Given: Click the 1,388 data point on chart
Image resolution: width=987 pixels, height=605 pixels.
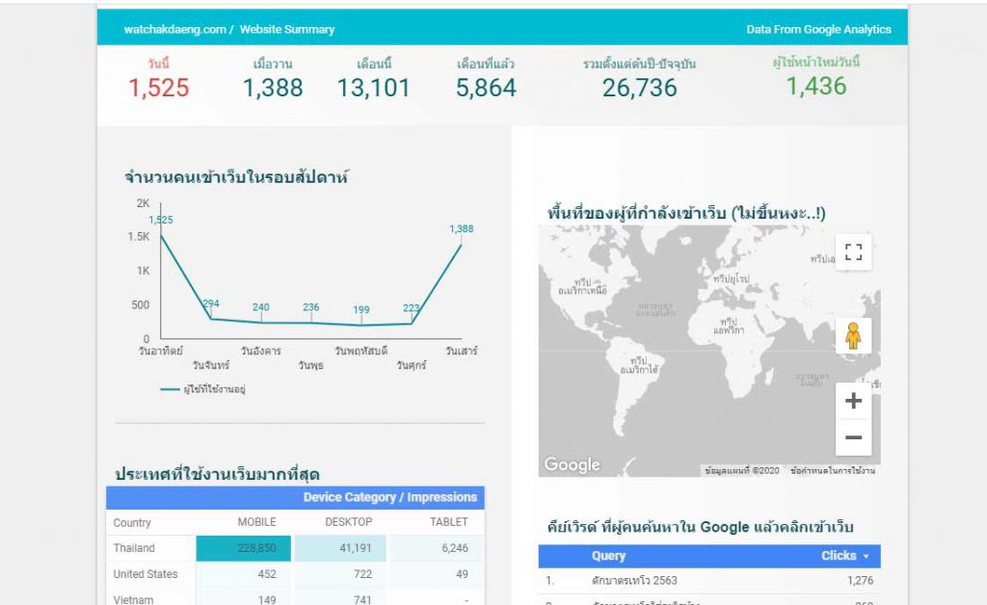Looking at the screenshot, I should coord(462,245).
